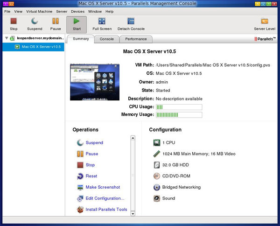280x226 pixels.
Task: Click the running VM icon in sidebar
Action: 17,47
